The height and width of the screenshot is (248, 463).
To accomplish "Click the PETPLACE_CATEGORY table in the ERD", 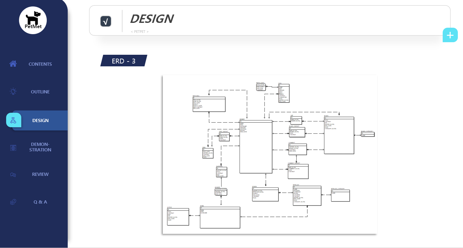I will click(x=340, y=196).
